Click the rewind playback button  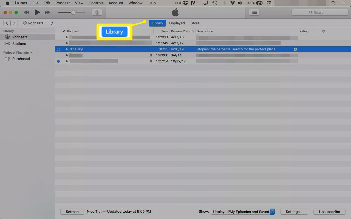[x=27, y=12]
